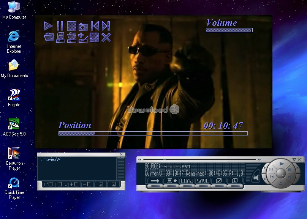This screenshot has height=219, width=307.
Task: Click the overlay floppy disk save icon
Action: click(x=60, y=38)
